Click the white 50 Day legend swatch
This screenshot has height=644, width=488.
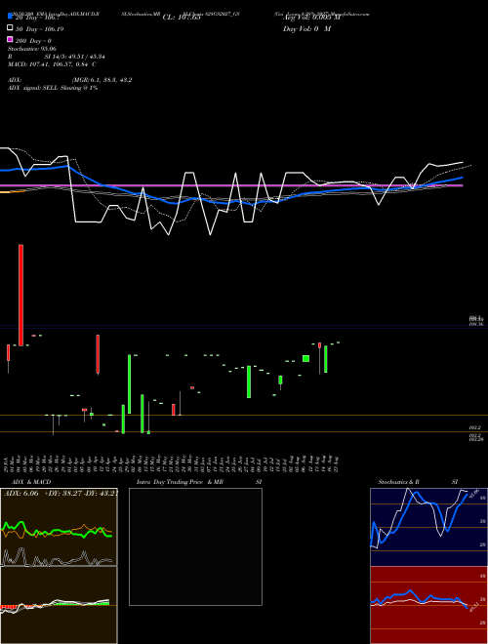(x=10, y=28)
